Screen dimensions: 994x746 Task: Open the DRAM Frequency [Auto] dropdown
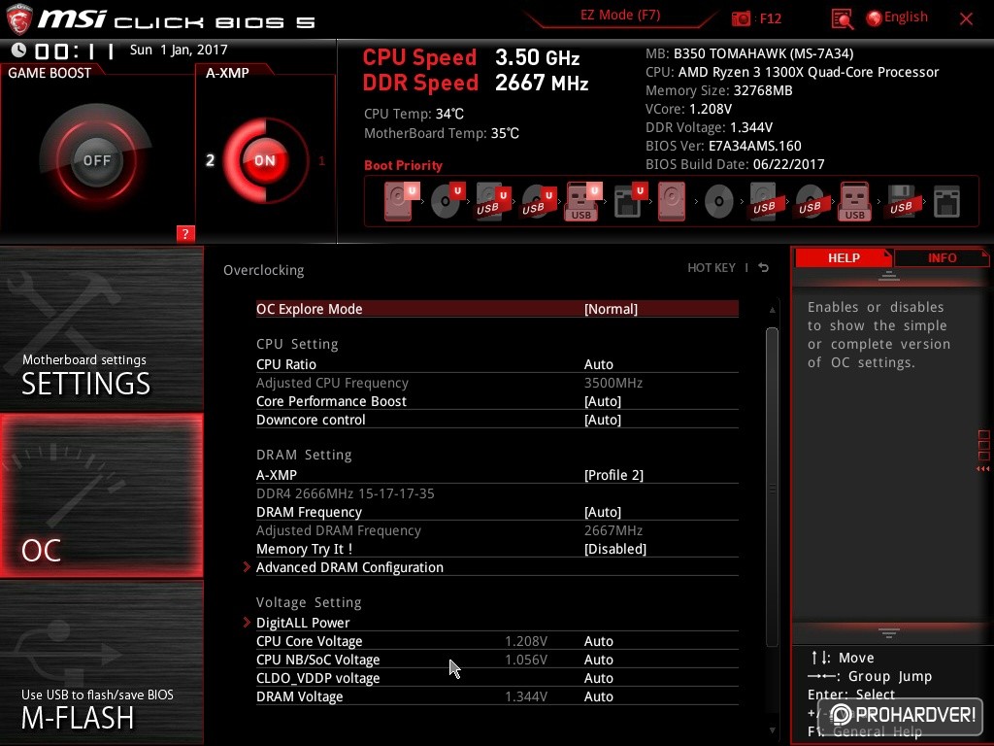click(497, 512)
